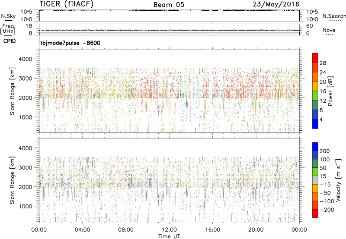346x239 pixels.
Task: Click the '24' label on Power colorbar
Action: 323,72
